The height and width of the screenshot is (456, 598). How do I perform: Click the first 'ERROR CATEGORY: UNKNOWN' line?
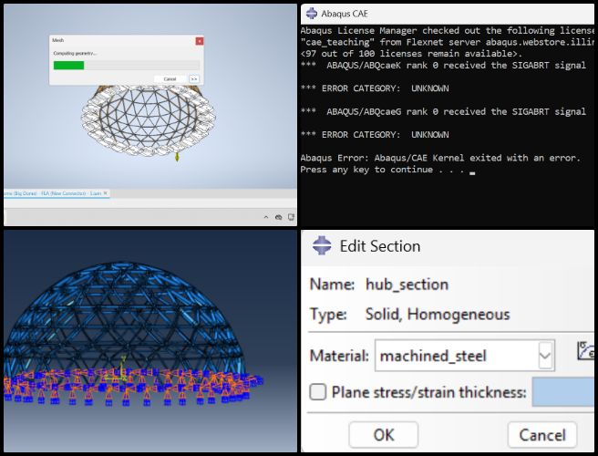[375, 88]
